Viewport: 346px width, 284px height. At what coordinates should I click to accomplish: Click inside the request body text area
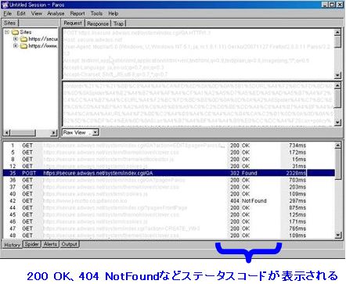[x=198, y=104]
